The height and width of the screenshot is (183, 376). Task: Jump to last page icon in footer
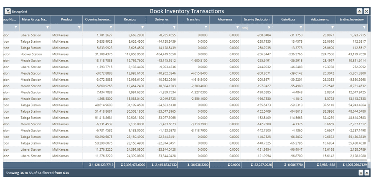click(x=367, y=173)
